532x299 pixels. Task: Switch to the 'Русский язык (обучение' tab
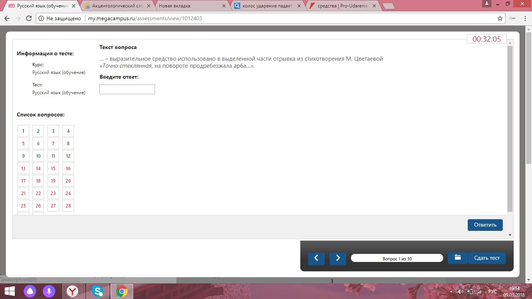[x=43, y=6]
